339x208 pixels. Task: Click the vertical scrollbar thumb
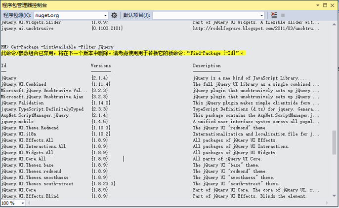click(x=334, y=142)
